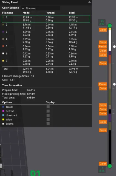Click the Seams option label

[10, 124]
